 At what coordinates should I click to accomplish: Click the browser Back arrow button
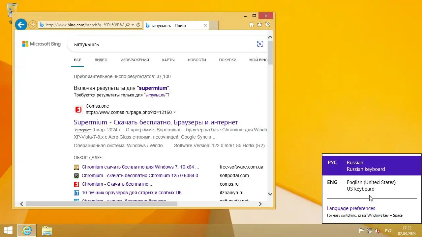click(21, 25)
